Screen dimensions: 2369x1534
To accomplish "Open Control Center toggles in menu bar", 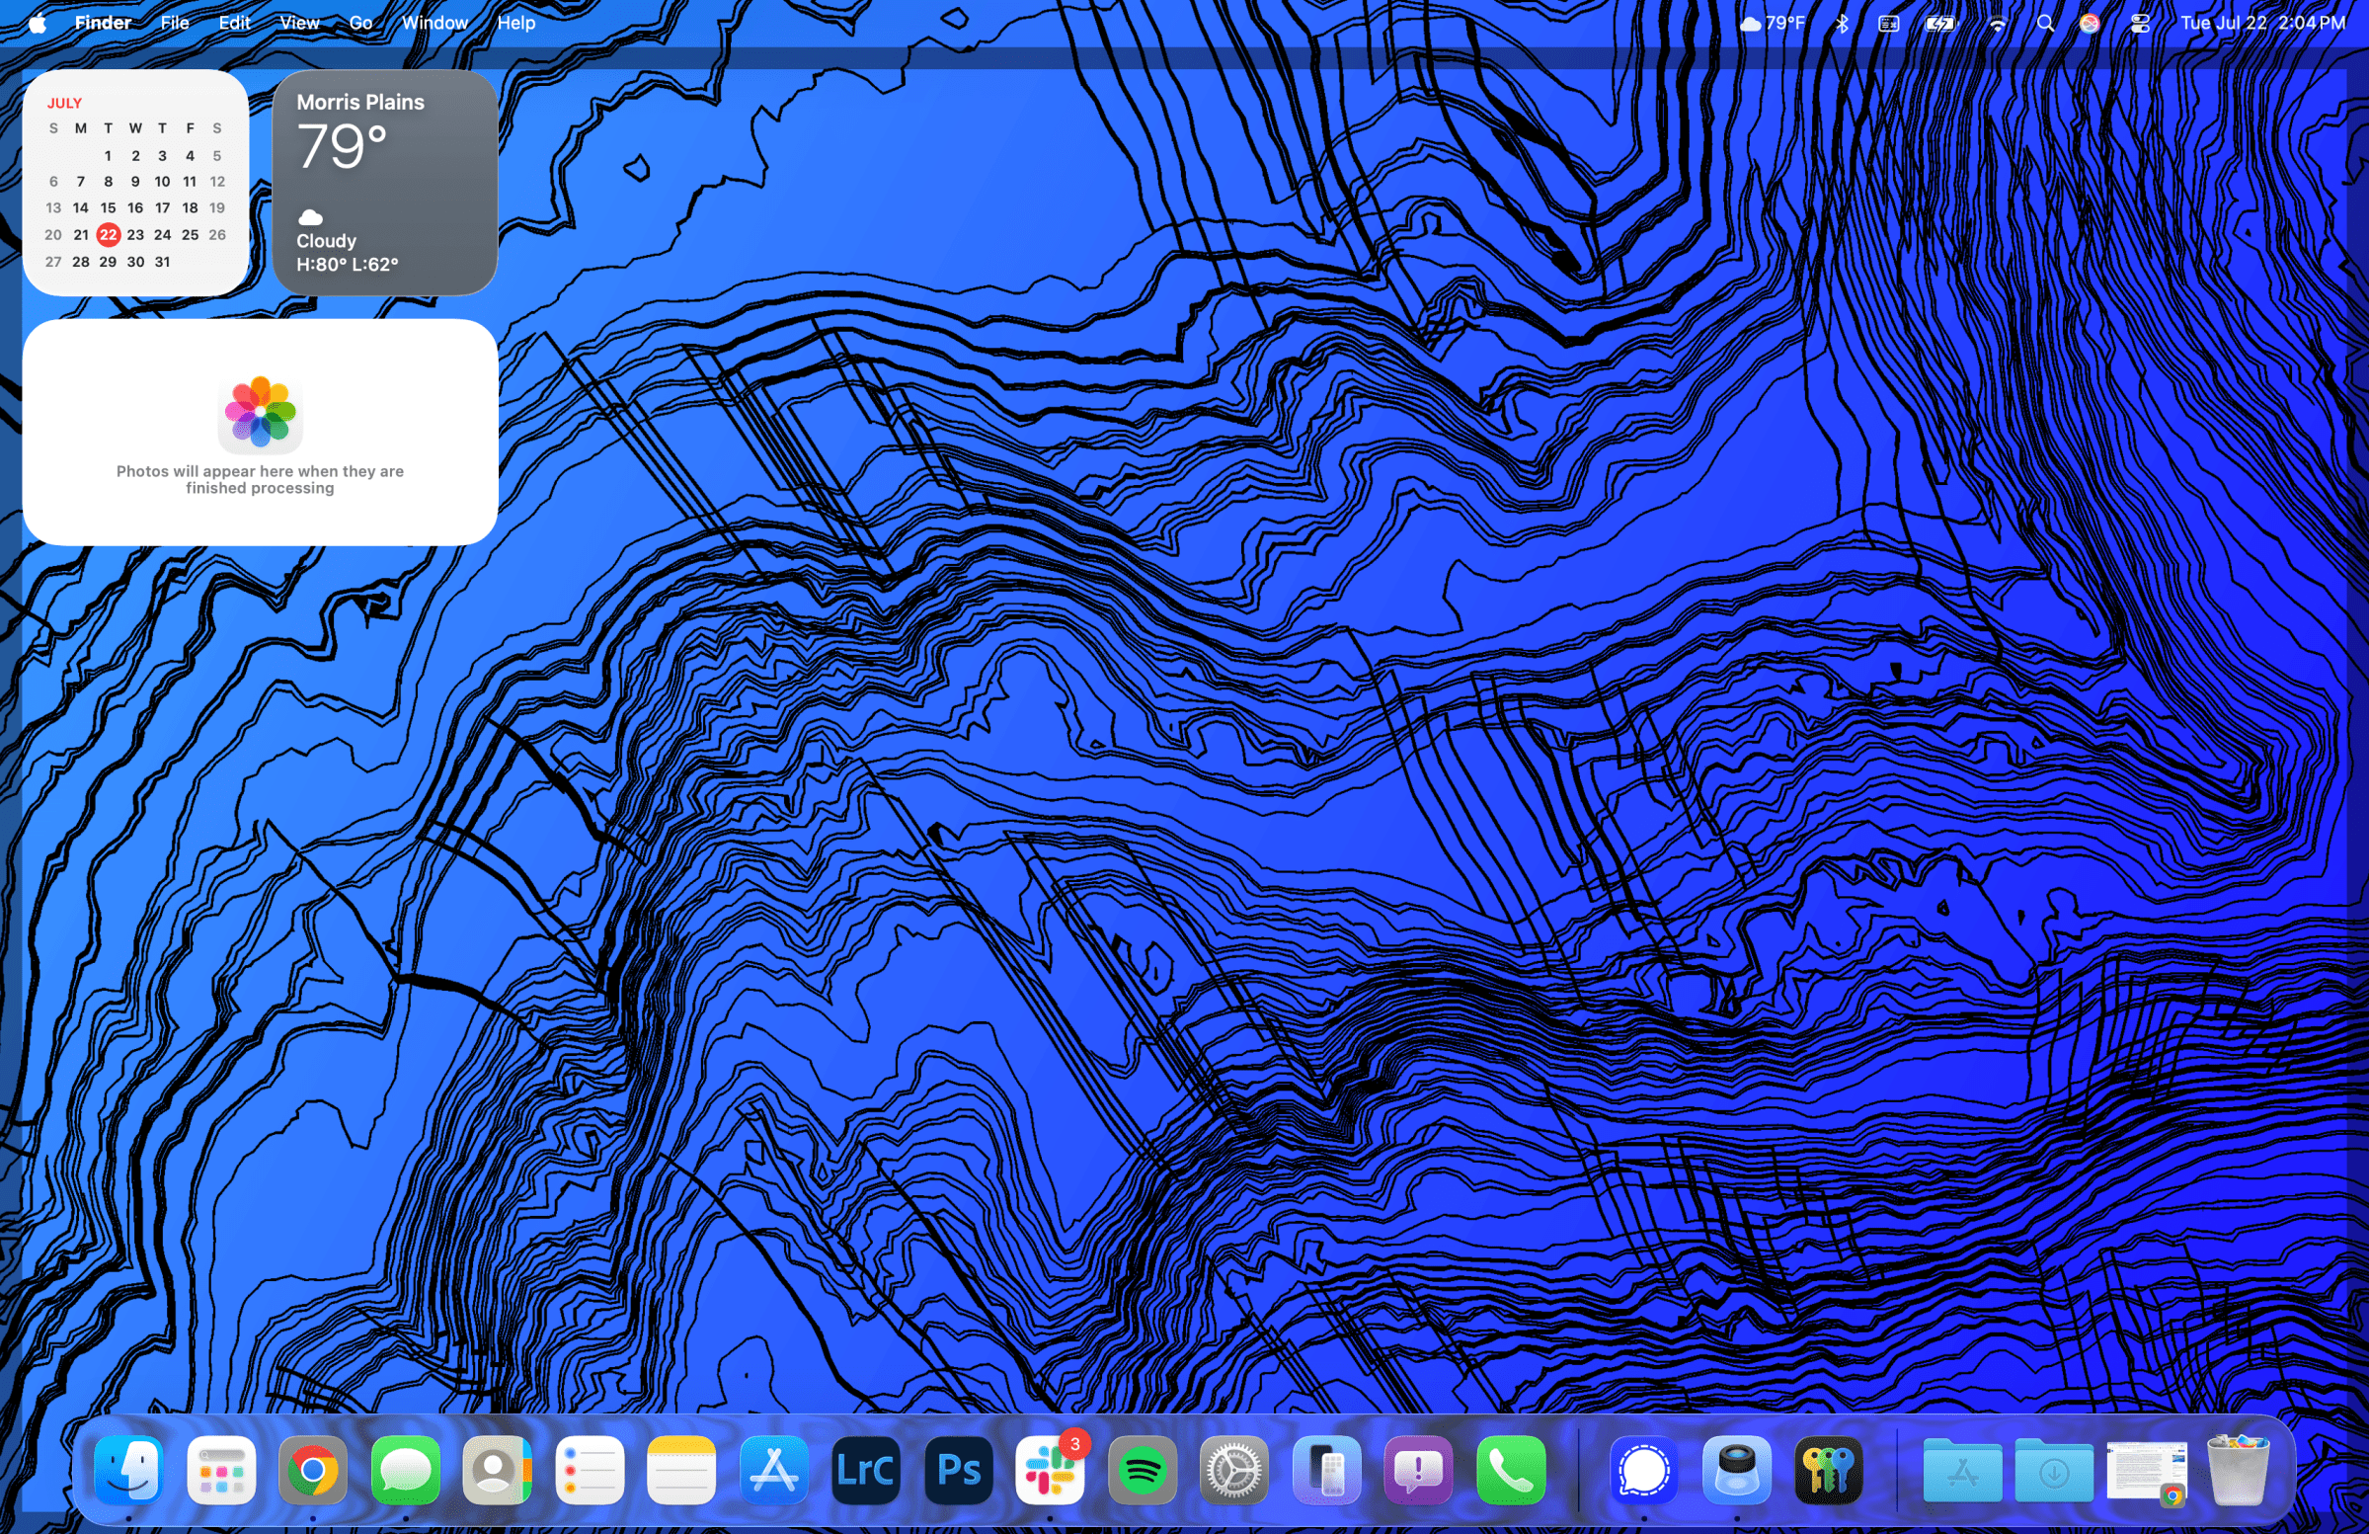I will (2140, 23).
